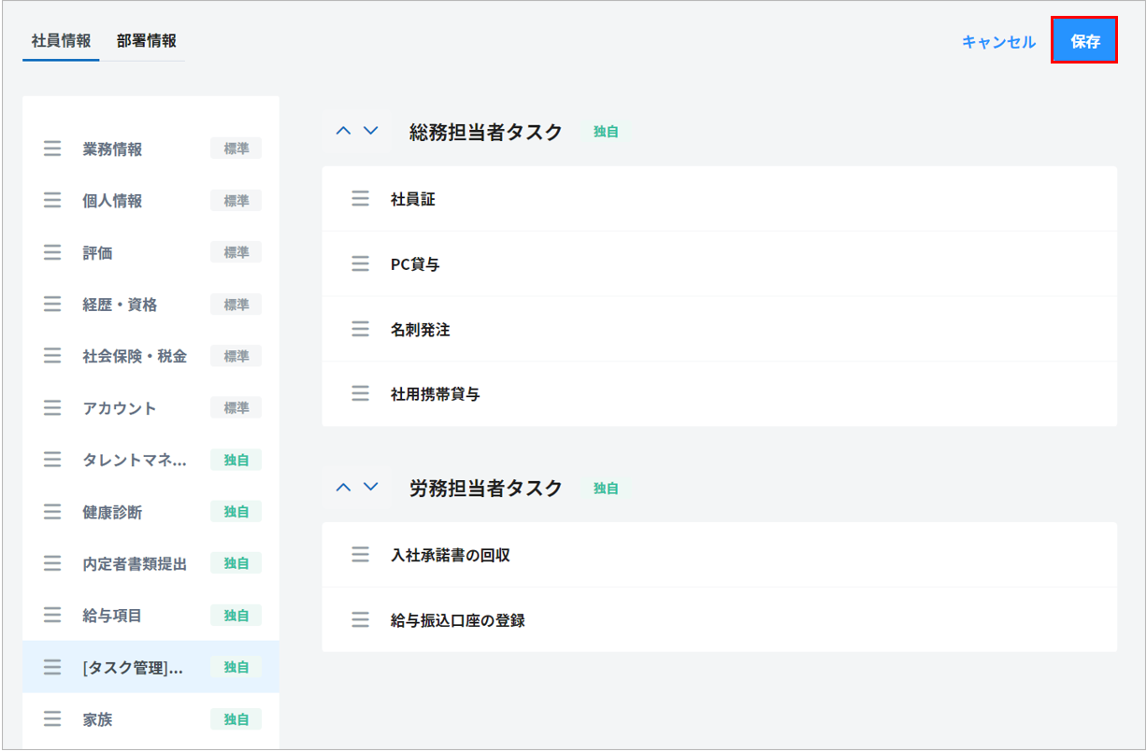Select 社会保険・税金 in the sidebar
Viewport: 1147px width, 752px height.
pyautogui.click(x=135, y=356)
